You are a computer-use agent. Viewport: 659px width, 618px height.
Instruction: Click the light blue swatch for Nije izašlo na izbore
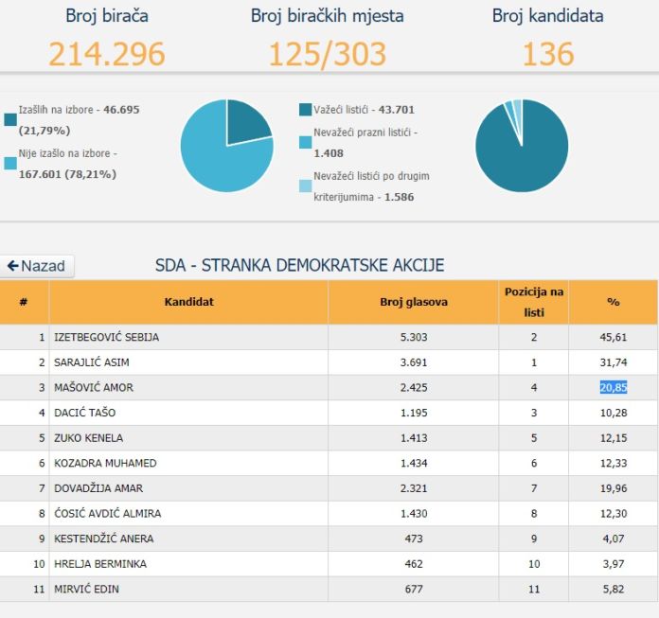(10, 163)
